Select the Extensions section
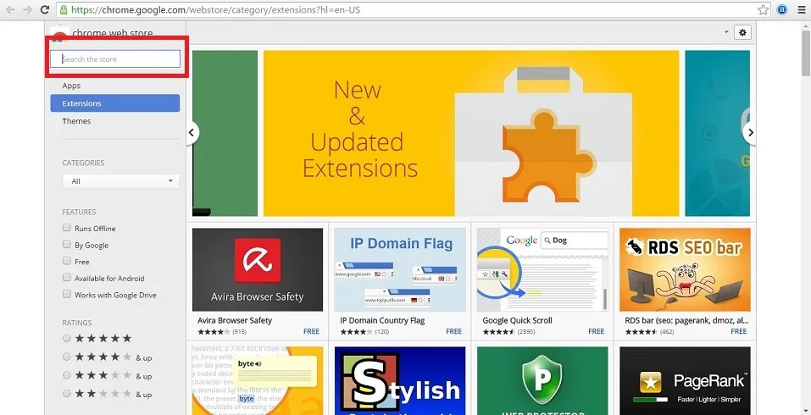 114,103
